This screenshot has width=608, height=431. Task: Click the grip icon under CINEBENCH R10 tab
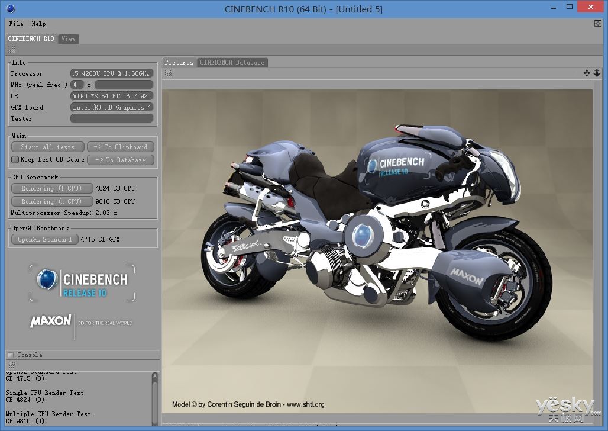tap(12, 50)
